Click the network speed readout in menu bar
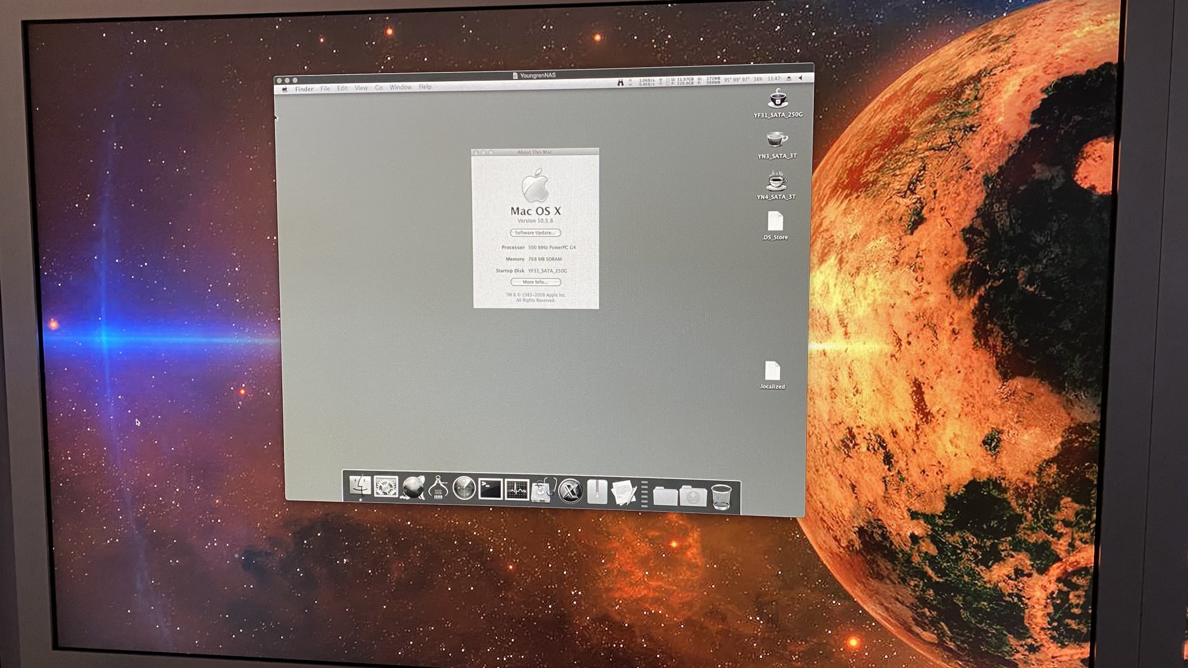The height and width of the screenshot is (668, 1188). tap(647, 82)
